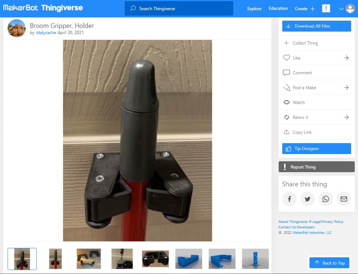Share the thing via email icon

344,199
